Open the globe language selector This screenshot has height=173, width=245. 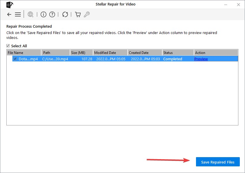pyautogui.click(x=31, y=14)
